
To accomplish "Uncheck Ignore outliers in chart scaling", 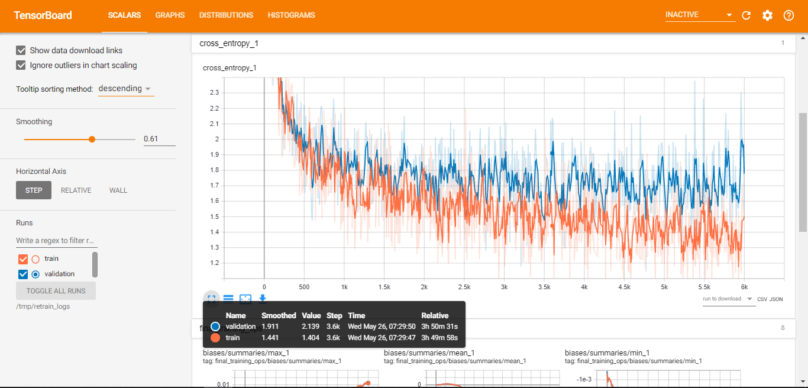I will click(x=21, y=65).
